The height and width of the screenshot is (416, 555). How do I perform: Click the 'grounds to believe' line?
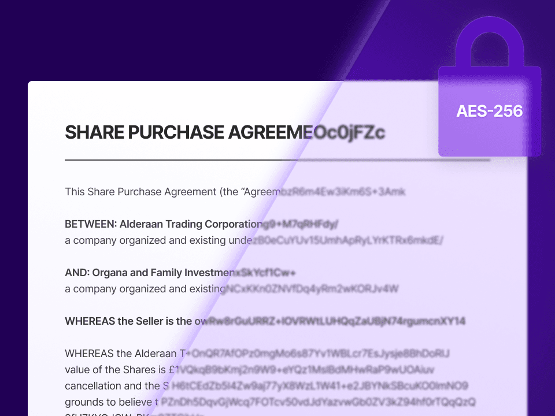pos(111,402)
